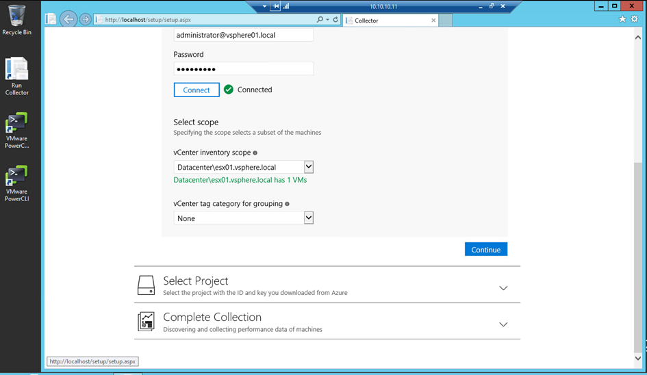647x375 pixels.
Task: Go forward with the browser forward arrow
Action: pyautogui.click(x=85, y=19)
